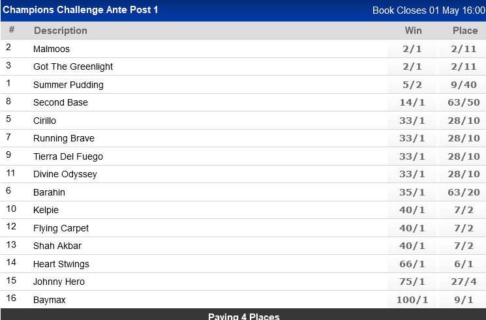This screenshot has width=486, height=320.
Task: Click the Champions Challenge Ante Post 1 title
Action: [80, 10]
